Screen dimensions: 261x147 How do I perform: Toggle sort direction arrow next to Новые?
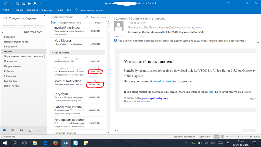pos(103,22)
